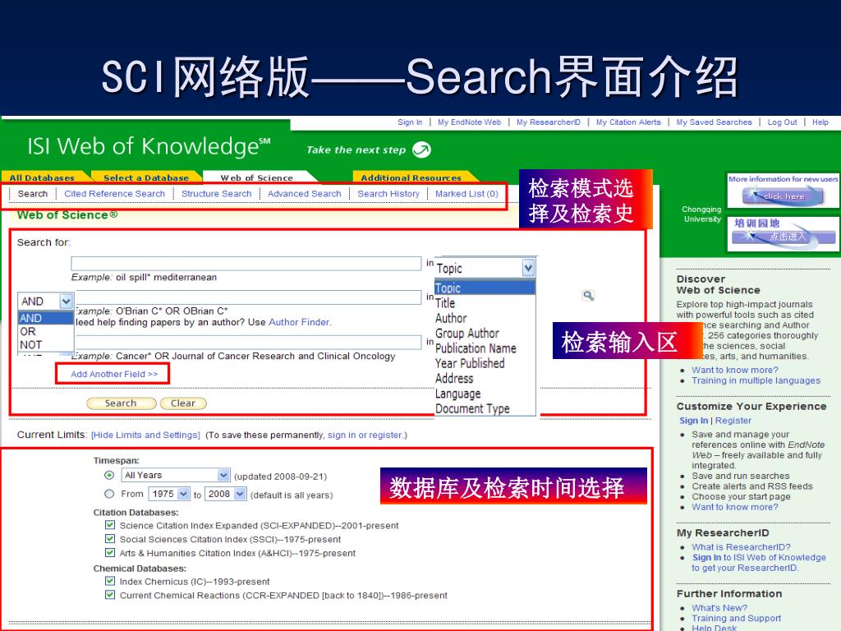Choose Year Published in the field list
This screenshot has height=631, width=841.
pyautogui.click(x=470, y=363)
